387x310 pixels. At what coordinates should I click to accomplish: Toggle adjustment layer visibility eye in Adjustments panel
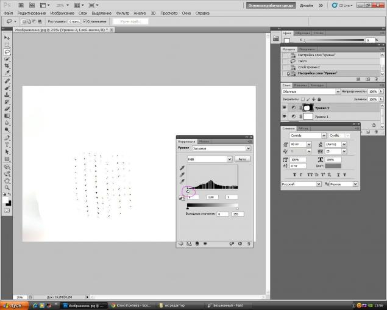[x=205, y=243]
